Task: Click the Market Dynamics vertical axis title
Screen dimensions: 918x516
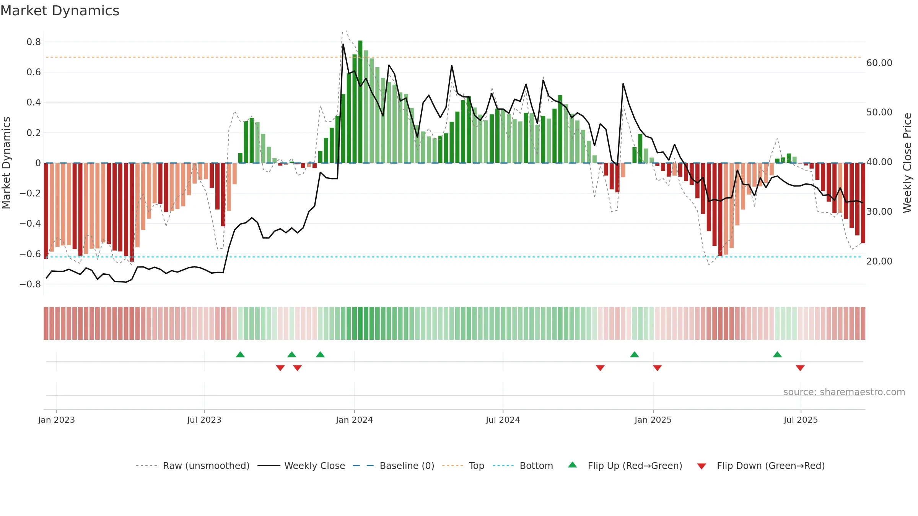Action: point(6,163)
